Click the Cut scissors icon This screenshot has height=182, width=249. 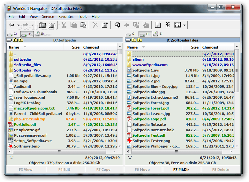(x=64, y=25)
